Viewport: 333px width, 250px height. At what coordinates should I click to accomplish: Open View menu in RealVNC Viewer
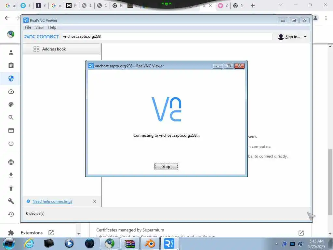39,27
